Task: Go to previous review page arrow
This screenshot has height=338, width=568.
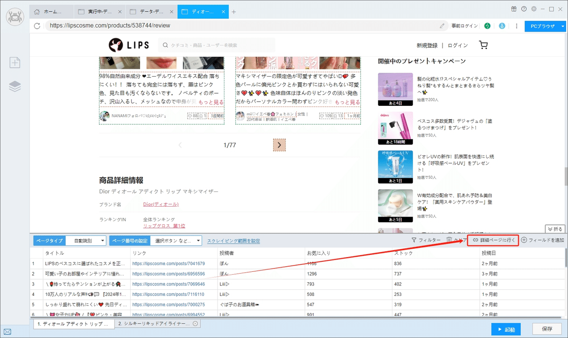Action: click(180, 145)
